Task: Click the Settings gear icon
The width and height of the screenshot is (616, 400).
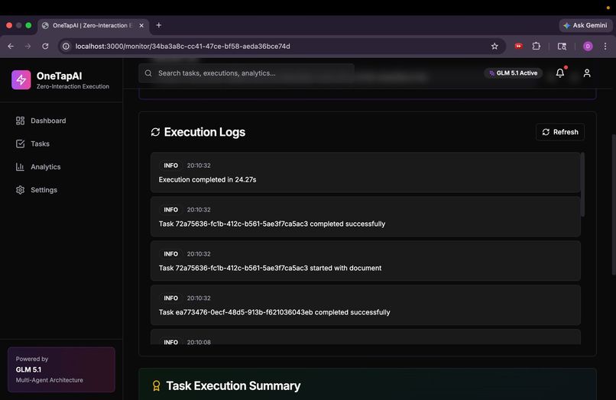Action: (x=20, y=190)
